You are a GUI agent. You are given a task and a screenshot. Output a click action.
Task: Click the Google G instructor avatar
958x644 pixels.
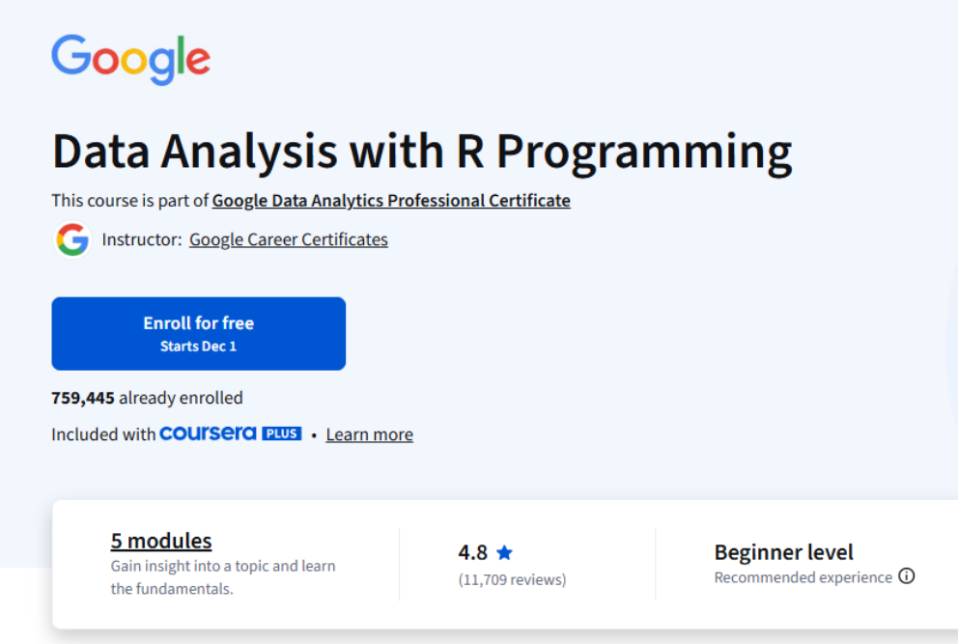click(71, 239)
